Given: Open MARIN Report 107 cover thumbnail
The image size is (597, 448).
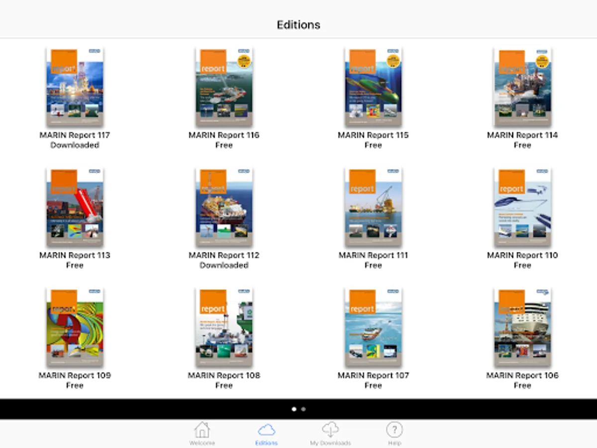Looking at the screenshot, I should pyautogui.click(x=373, y=328).
